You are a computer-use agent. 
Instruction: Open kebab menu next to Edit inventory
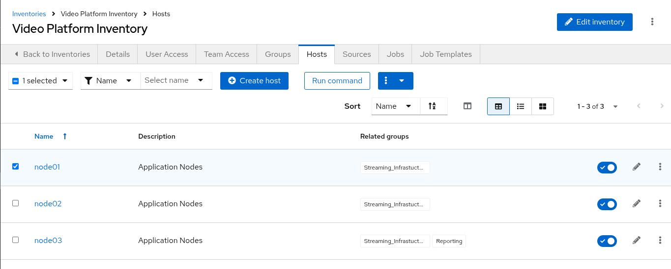click(x=652, y=22)
